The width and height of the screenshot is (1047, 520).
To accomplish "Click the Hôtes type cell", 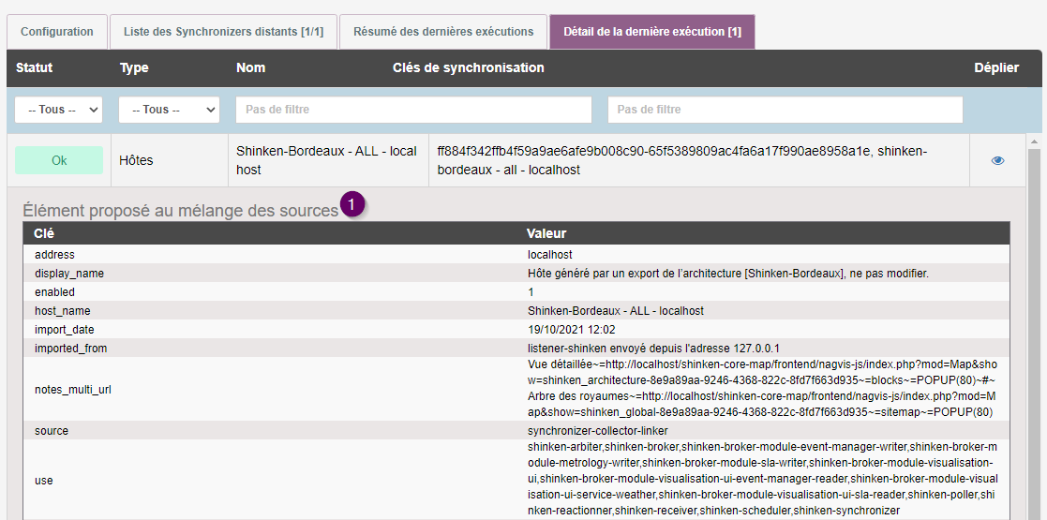I will (137, 160).
